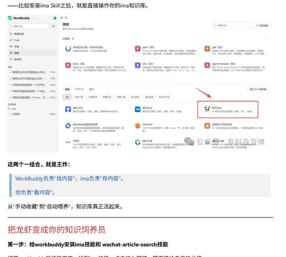Select the 全部 category chip
The image size is (286, 257).
(67, 97)
